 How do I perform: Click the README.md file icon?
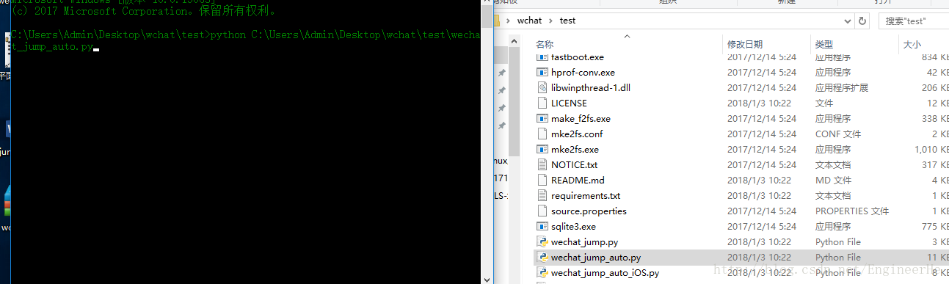click(542, 180)
